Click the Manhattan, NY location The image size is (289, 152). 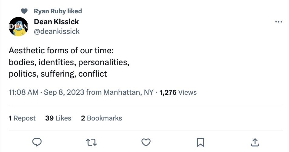pyautogui.click(x=128, y=92)
